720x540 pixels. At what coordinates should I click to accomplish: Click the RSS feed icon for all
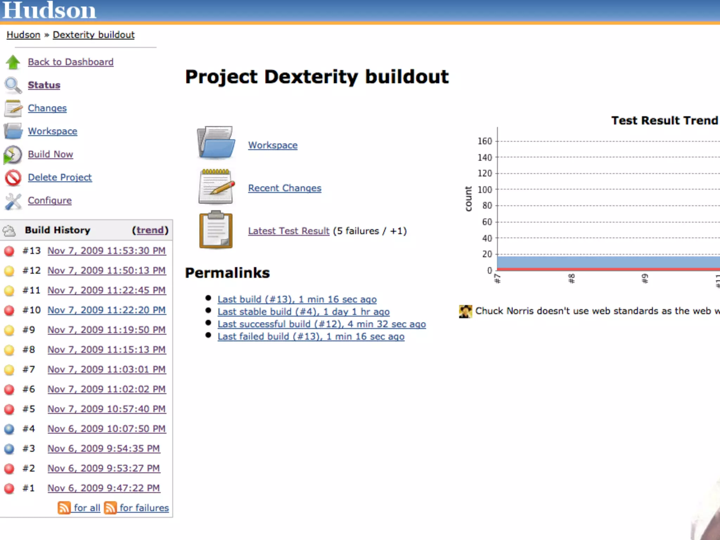tap(64, 508)
